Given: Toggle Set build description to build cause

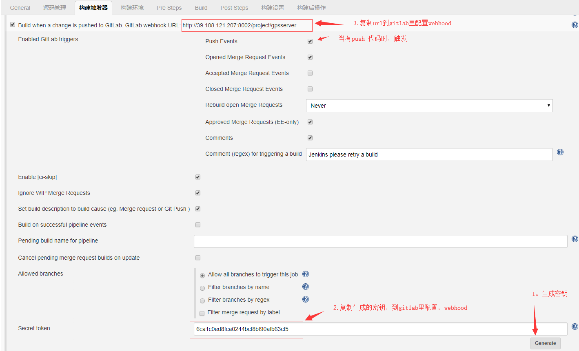Looking at the screenshot, I should pyautogui.click(x=198, y=209).
